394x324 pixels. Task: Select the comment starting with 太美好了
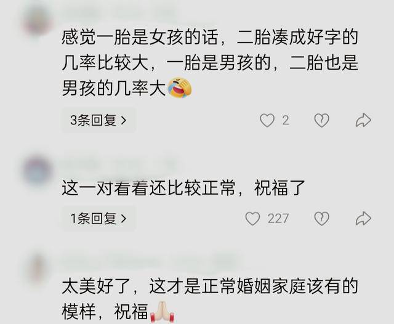click(x=210, y=299)
